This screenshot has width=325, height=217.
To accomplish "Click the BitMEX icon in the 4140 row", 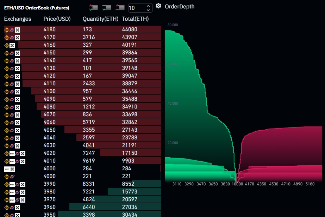I will (12, 61).
